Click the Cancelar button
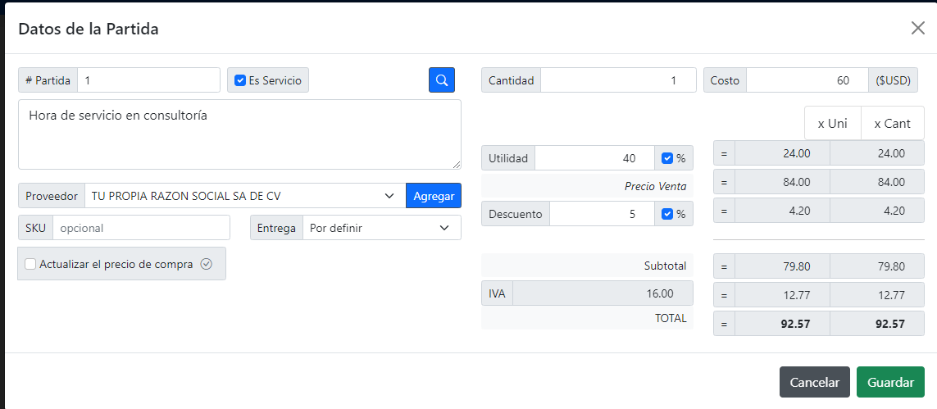Screen dimensions: 937x409 click(x=814, y=382)
